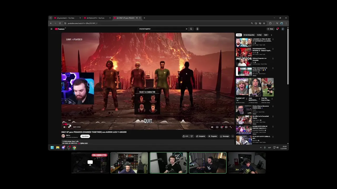Bookmark this page with star icon
Viewport: 337px width, 189px height.
(264, 23)
